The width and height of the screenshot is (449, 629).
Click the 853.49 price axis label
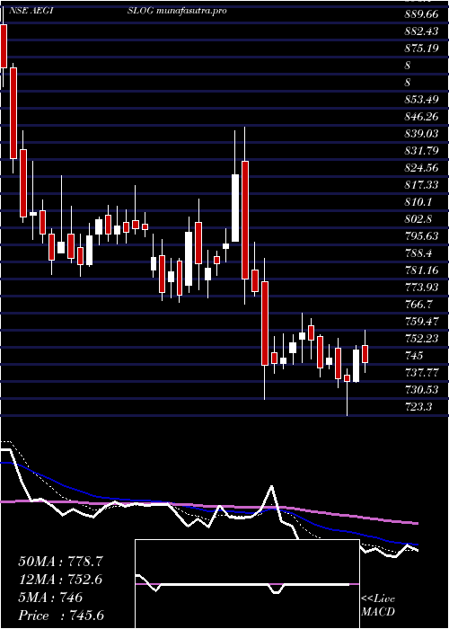pos(422,100)
